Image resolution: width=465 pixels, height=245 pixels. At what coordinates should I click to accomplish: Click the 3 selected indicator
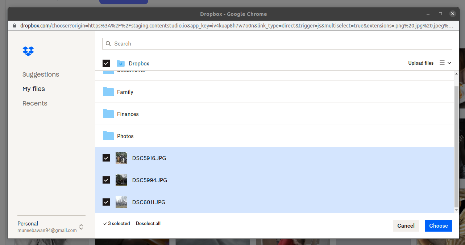pyautogui.click(x=116, y=224)
